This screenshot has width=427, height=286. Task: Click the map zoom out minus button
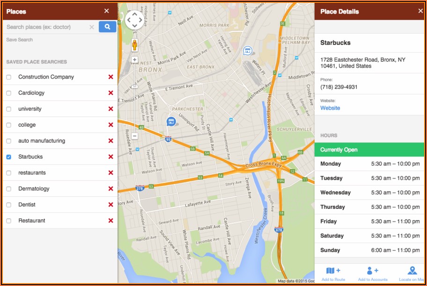point(134,136)
